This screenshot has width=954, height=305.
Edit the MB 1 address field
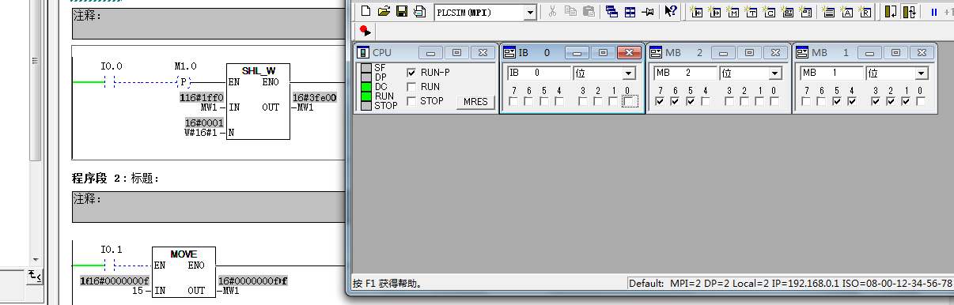[x=831, y=73]
